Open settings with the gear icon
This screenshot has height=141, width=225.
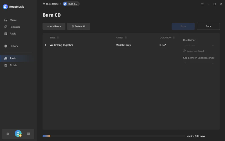point(8,134)
